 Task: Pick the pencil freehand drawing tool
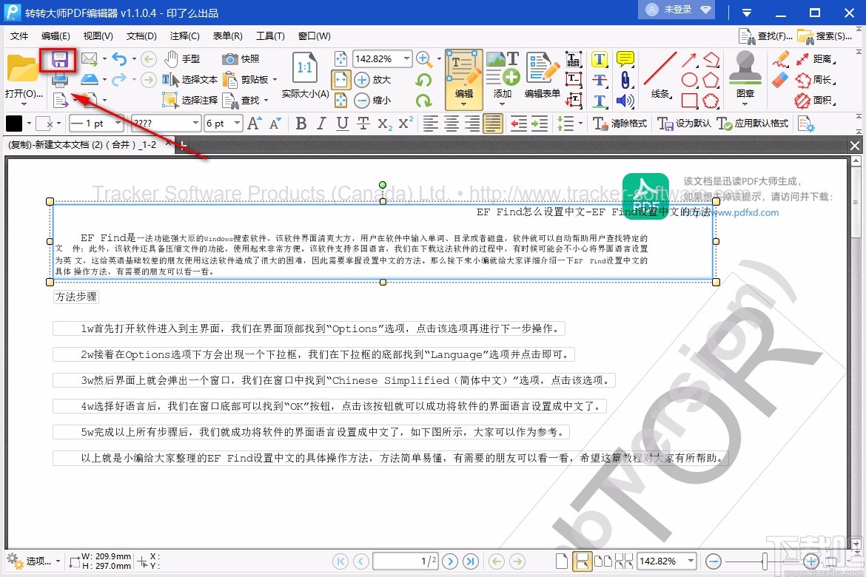[781, 59]
